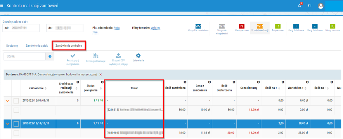This screenshot has height=139, width=343.
Task: Click the red 20,00 delivered quantity
Action: (x=231, y=133)
